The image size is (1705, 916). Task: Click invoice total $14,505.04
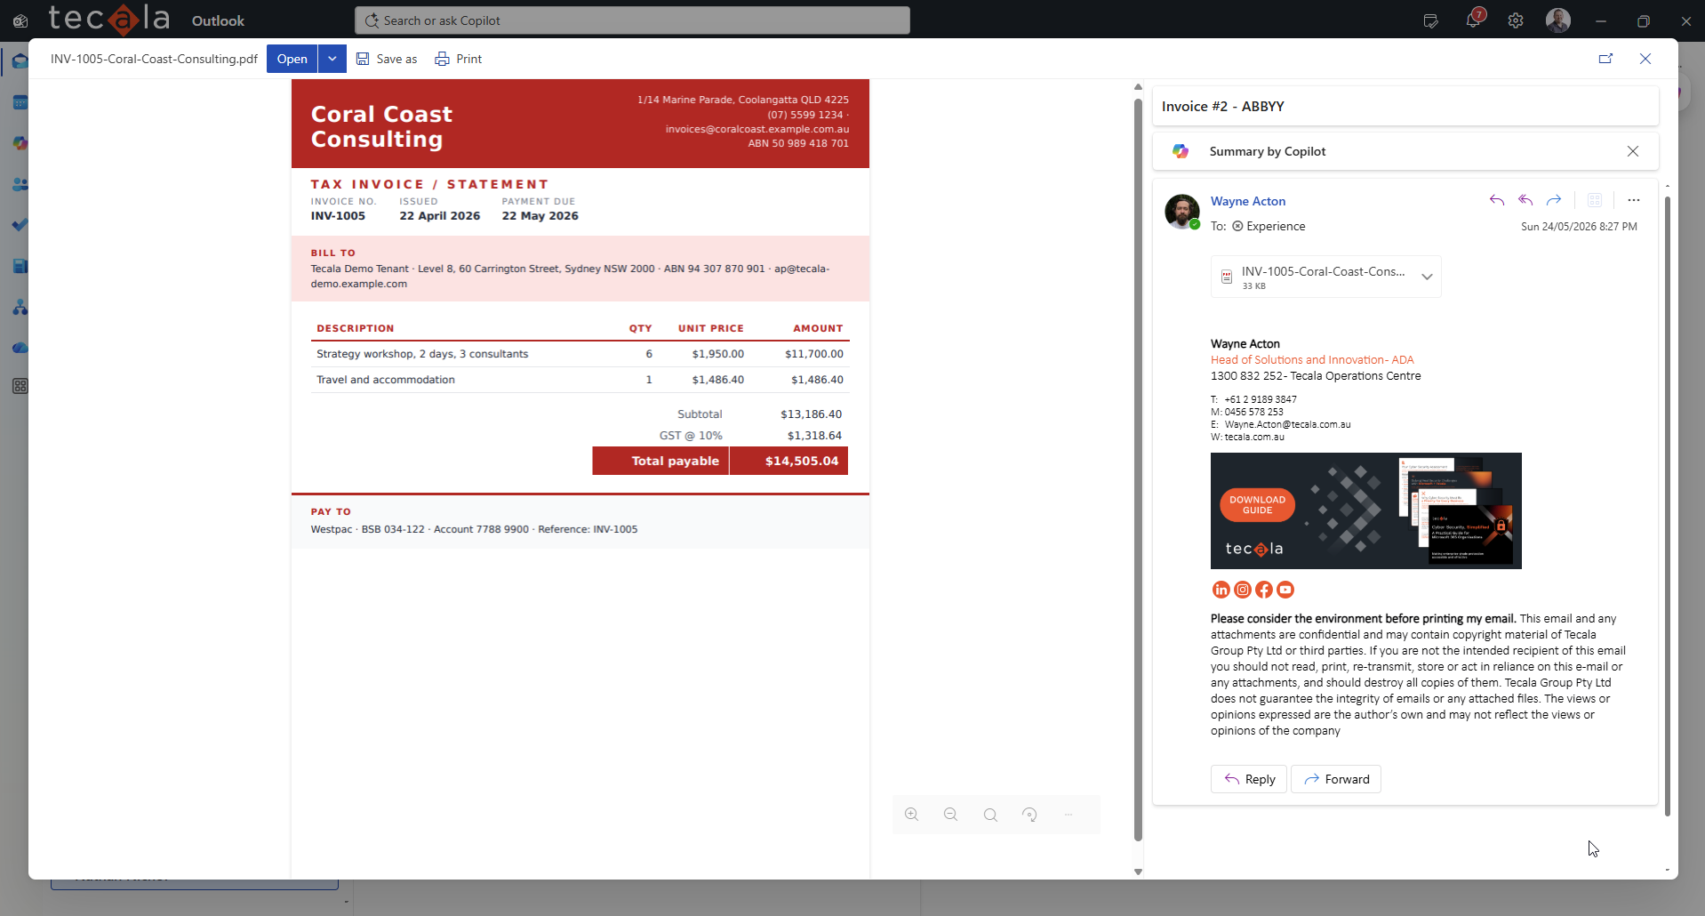pos(802,461)
